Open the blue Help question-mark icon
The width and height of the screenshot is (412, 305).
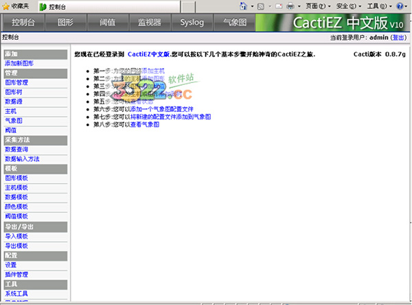pos(399,6)
